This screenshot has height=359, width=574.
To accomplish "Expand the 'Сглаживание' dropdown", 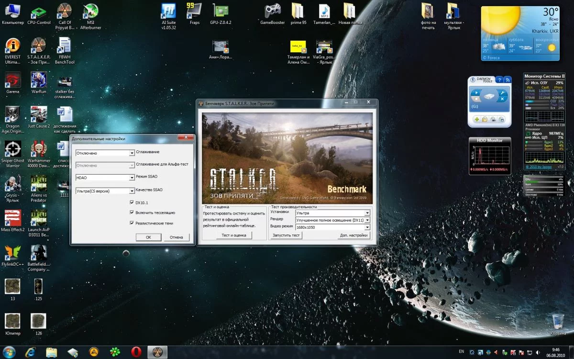I will pos(132,153).
